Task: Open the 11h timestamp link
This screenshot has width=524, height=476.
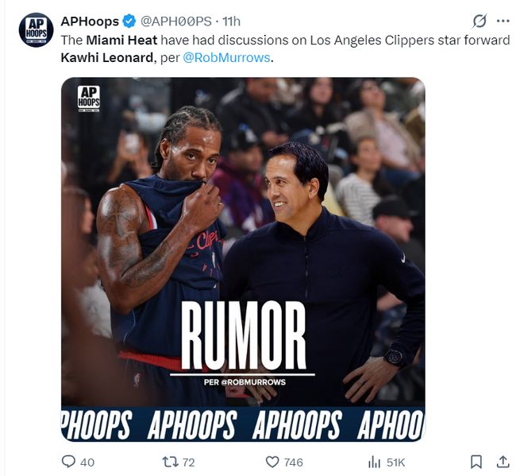Action: click(231, 21)
